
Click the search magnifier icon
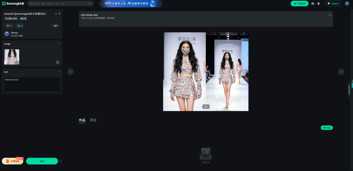coord(90,3)
